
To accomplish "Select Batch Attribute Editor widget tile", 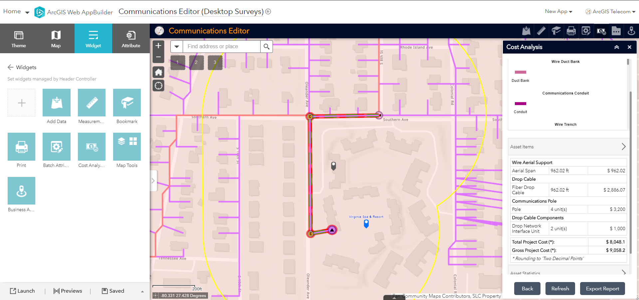I will [57, 147].
